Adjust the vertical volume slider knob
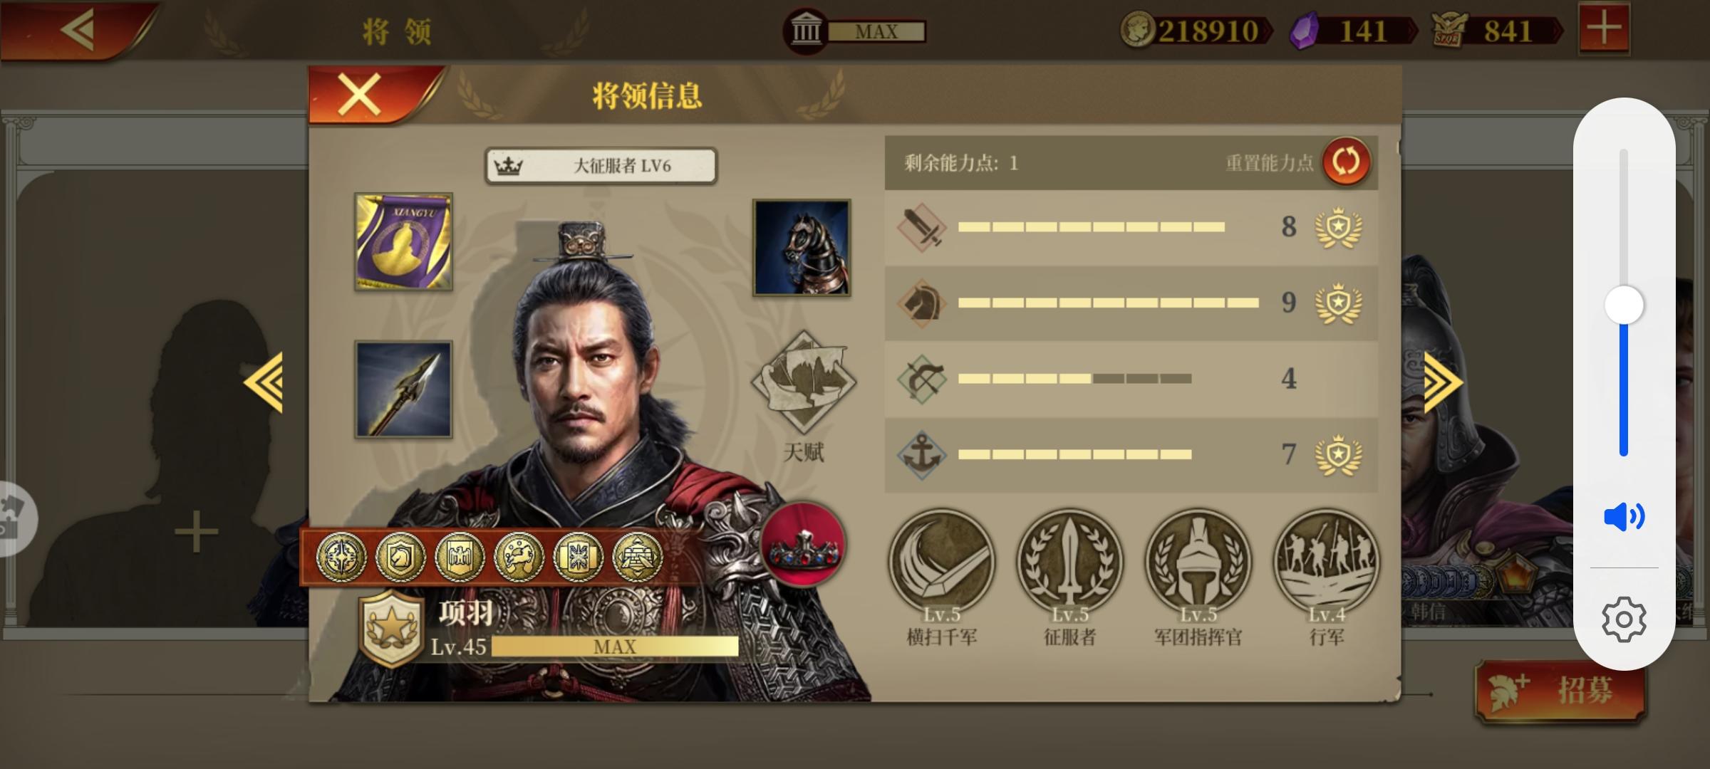1710x769 pixels. tap(1624, 305)
